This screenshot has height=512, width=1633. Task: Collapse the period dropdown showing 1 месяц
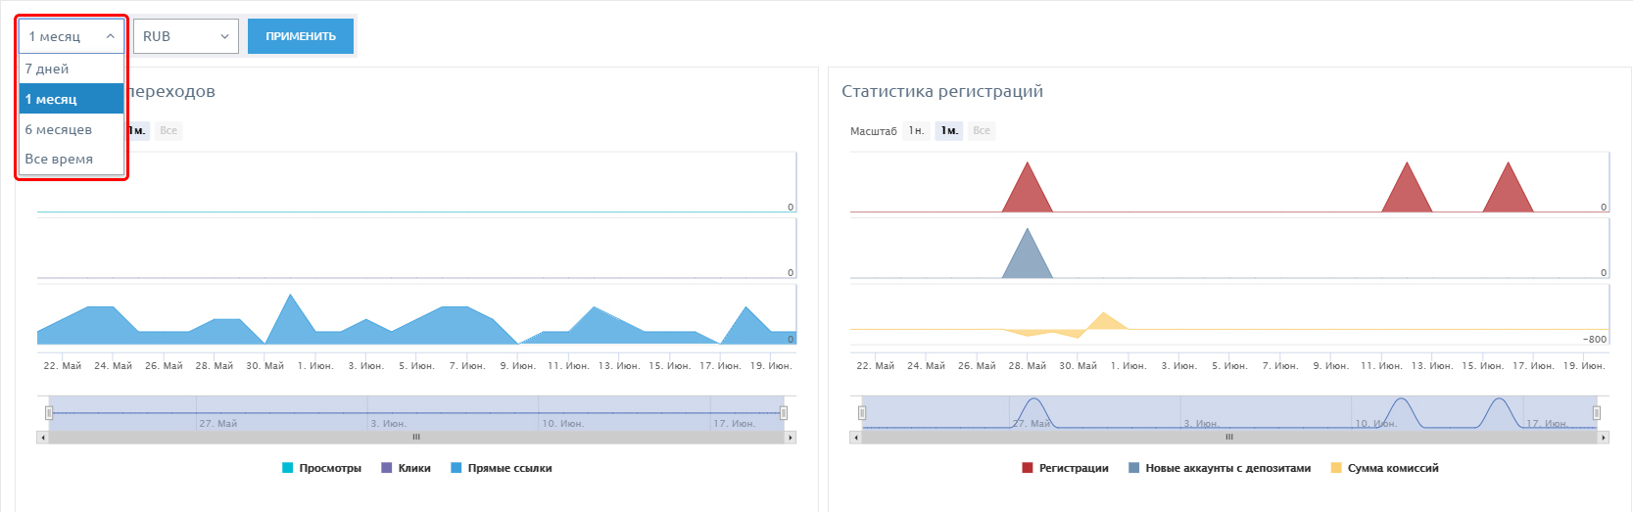[72, 36]
